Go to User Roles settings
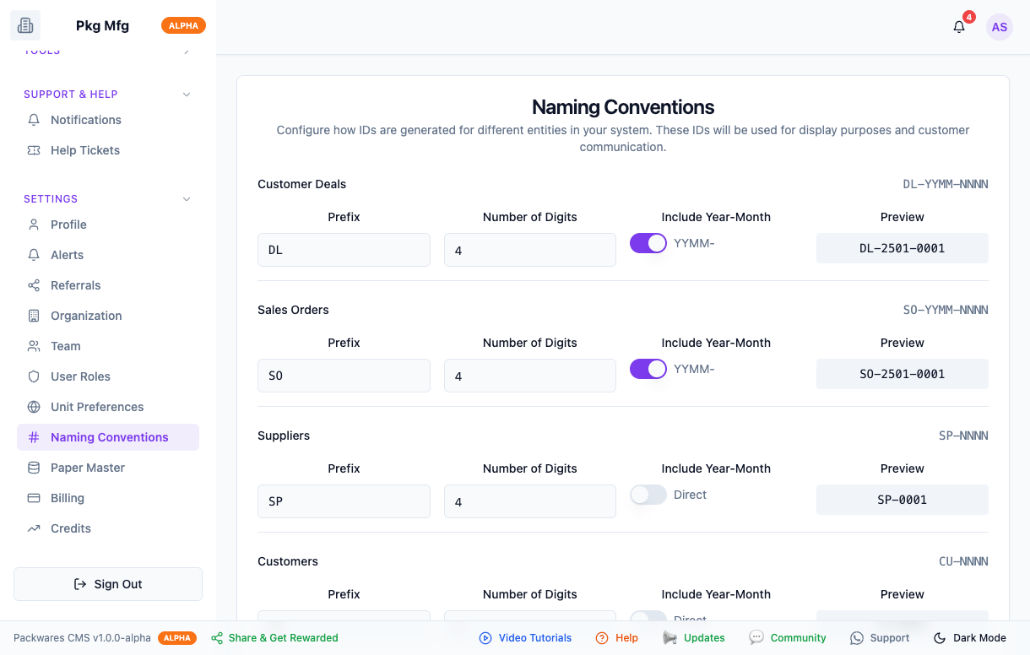Screen dimensions: 1030x655 point(80,376)
